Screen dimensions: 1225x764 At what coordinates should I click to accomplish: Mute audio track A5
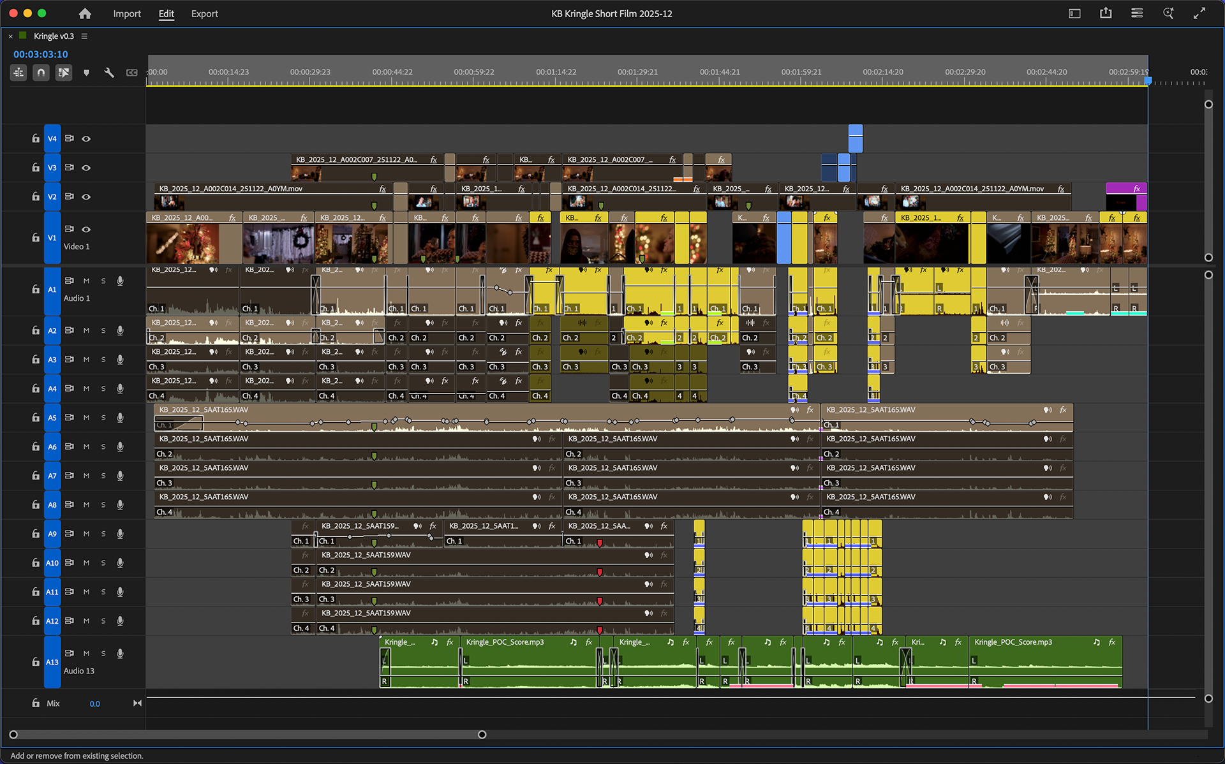[x=86, y=418]
